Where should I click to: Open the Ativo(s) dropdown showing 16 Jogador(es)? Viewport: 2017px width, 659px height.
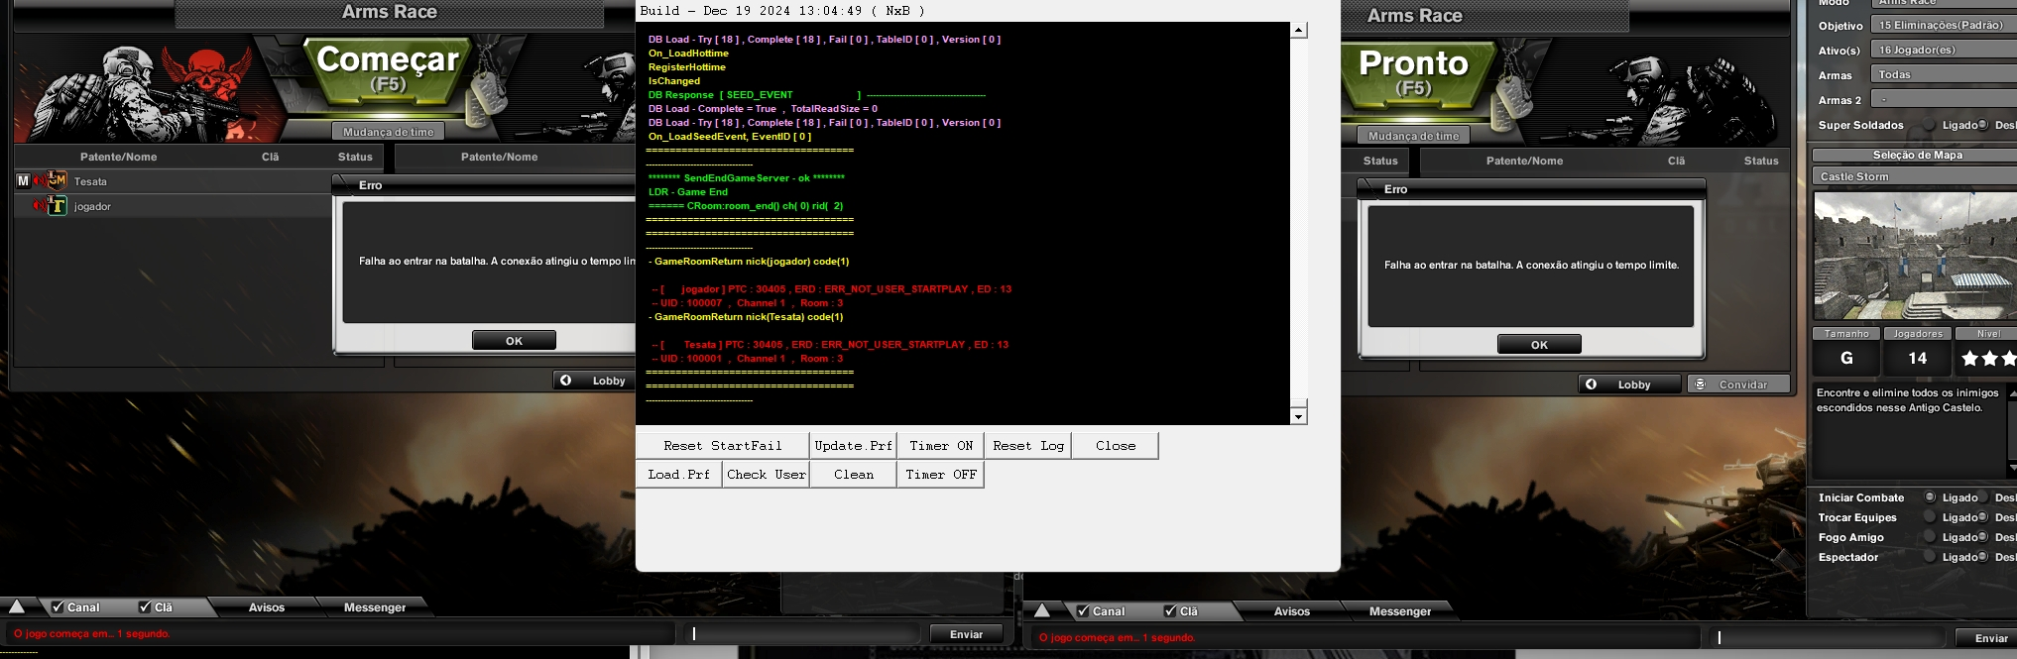click(1944, 50)
